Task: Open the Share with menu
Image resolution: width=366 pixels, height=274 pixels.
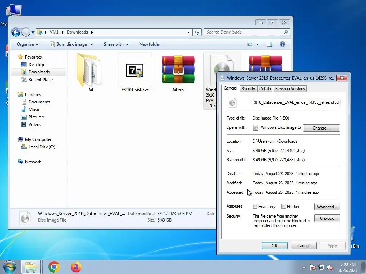Action: pyautogui.click(x=116, y=44)
